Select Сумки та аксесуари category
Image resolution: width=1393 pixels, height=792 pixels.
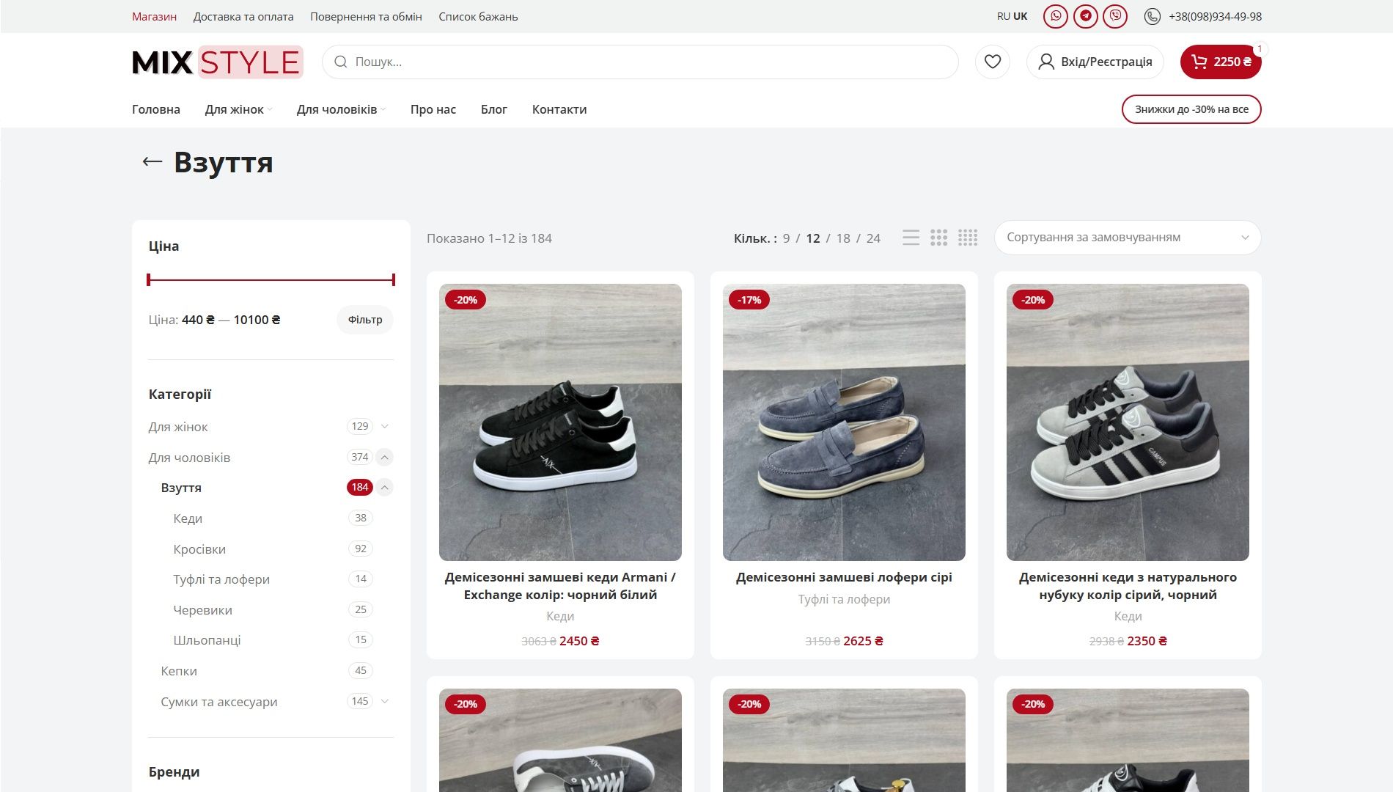[x=219, y=702]
